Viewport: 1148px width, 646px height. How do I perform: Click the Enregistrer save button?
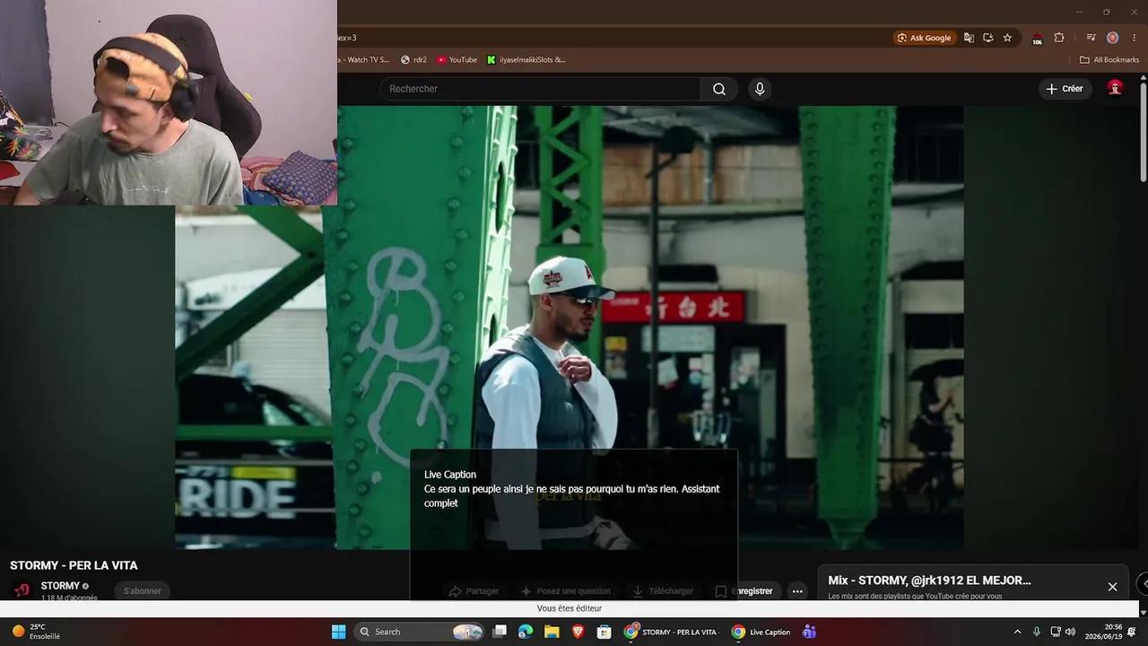[744, 591]
